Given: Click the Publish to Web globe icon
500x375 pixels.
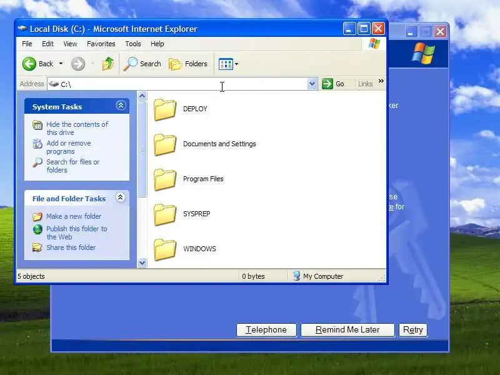Looking at the screenshot, I should point(37,229).
